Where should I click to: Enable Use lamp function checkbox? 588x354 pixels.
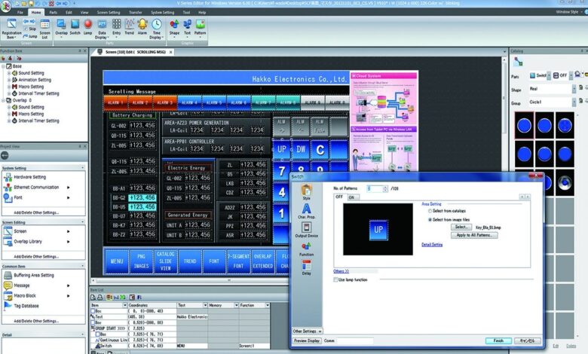pyautogui.click(x=335, y=280)
